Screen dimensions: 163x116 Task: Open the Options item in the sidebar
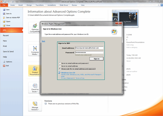8,62
